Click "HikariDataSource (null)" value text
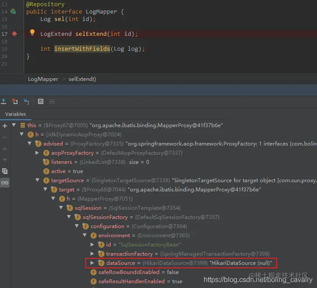This screenshot has width=317, height=288. coord(241,263)
